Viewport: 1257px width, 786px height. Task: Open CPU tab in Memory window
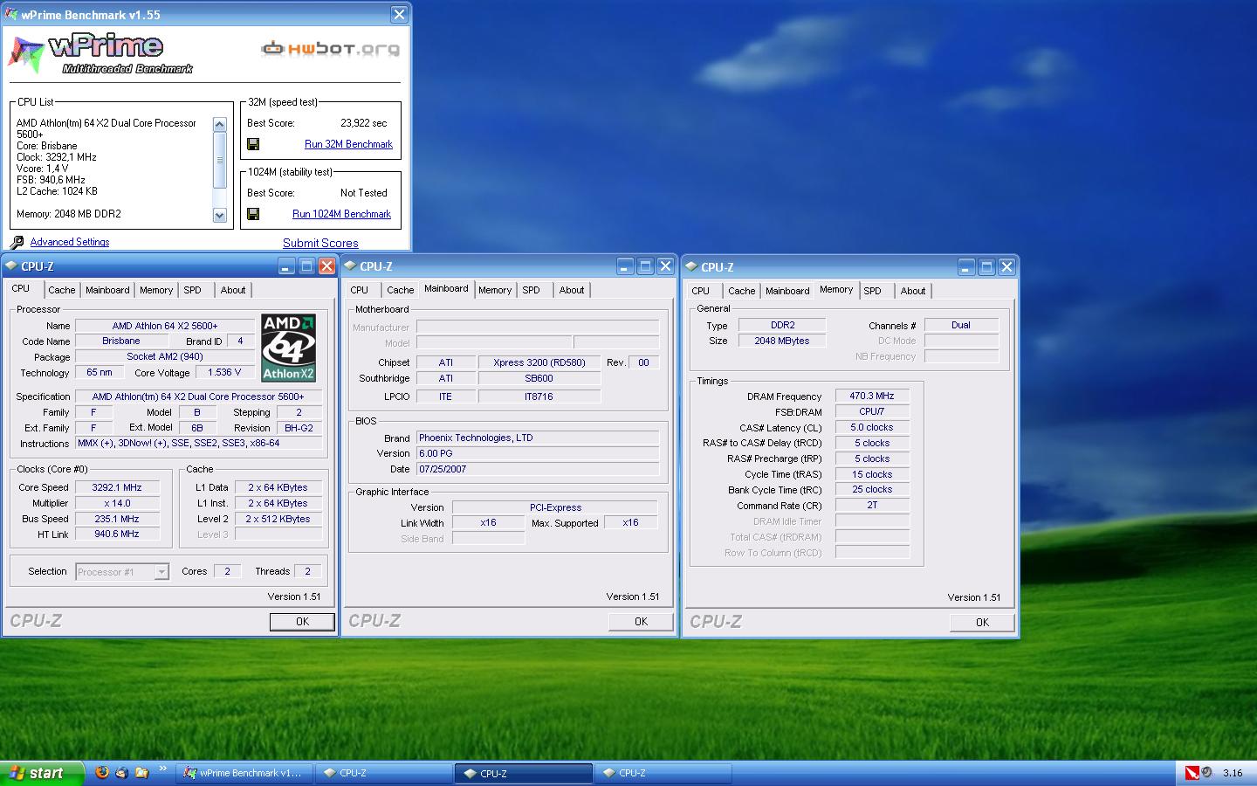coord(701,291)
